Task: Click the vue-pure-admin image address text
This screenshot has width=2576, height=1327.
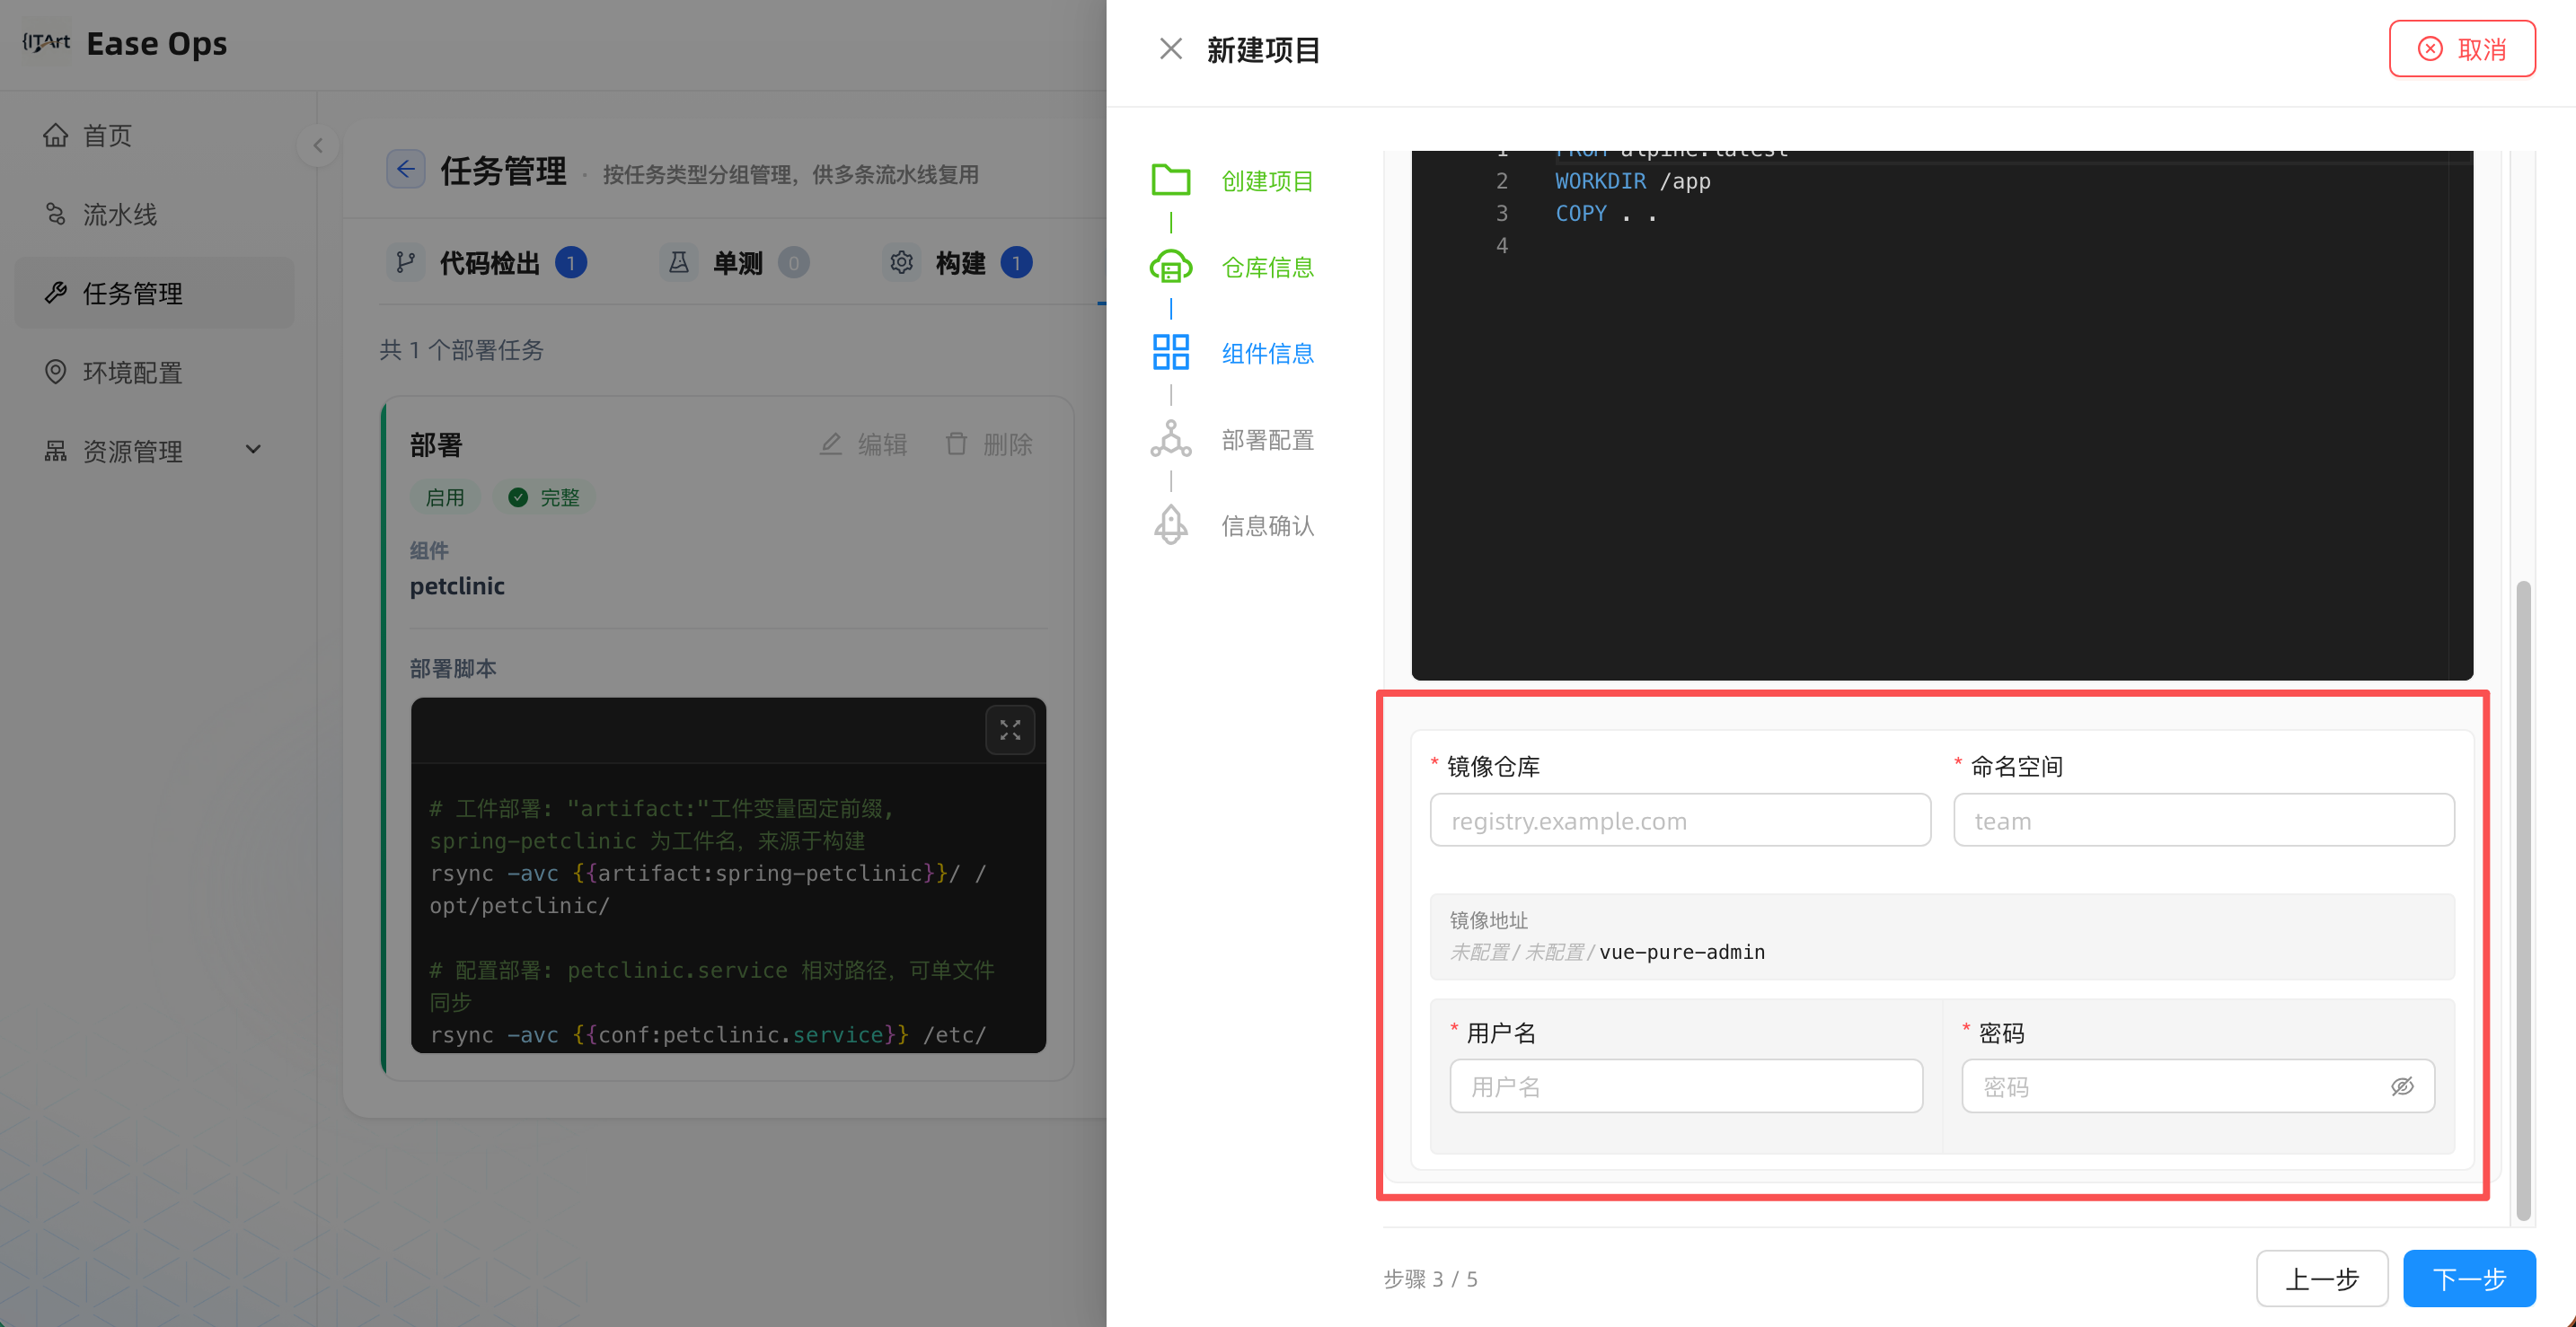Action: (x=1682, y=952)
